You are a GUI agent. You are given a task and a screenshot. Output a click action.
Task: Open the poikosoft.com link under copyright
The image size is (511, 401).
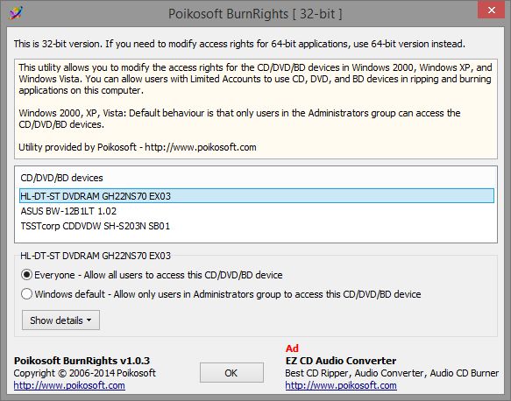(69, 385)
